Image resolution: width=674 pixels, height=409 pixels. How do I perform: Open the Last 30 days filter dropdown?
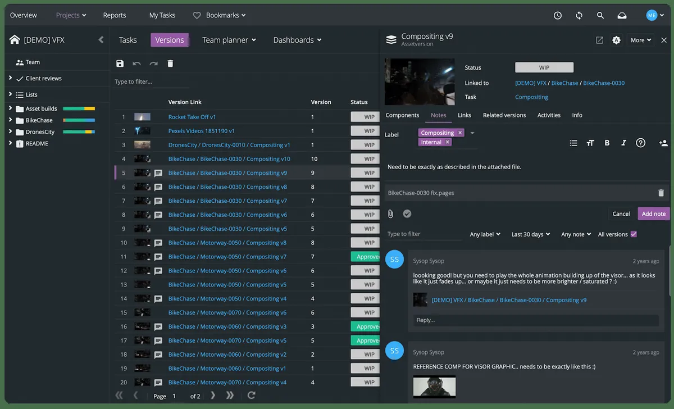click(x=529, y=234)
